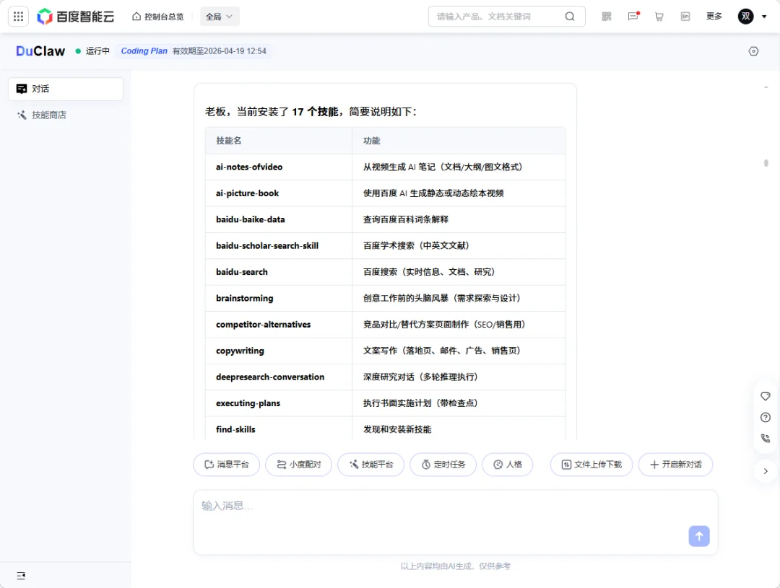The image size is (780, 588).
Task: Open the shopping cart icon
Action: pyautogui.click(x=659, y=16)
